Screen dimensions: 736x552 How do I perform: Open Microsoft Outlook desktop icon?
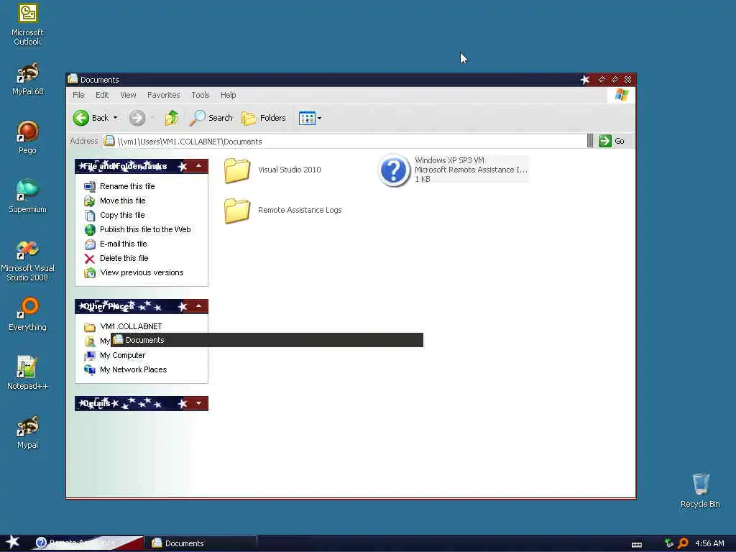tap(27, 24)
